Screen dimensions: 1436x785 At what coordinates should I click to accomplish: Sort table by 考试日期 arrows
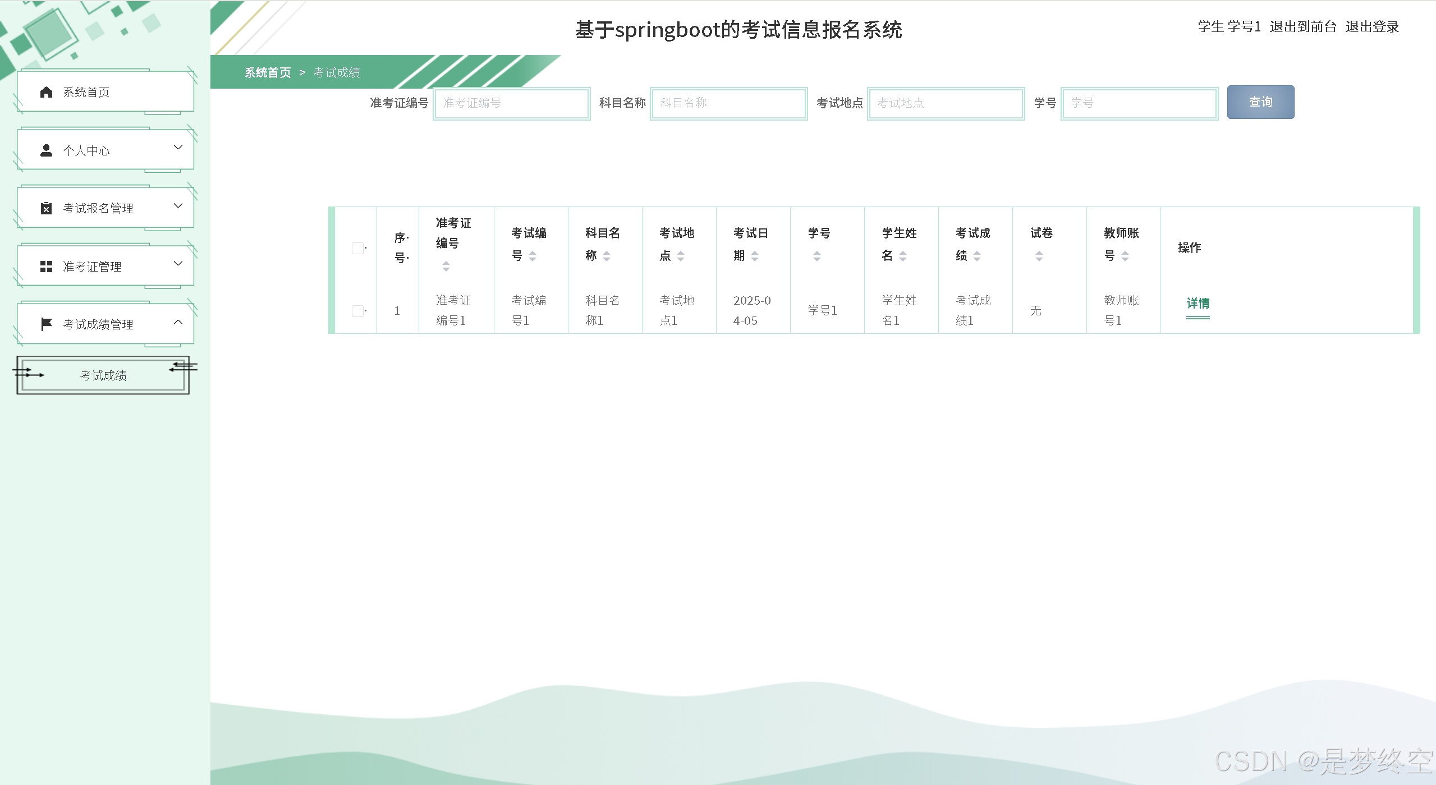[755, 256]
